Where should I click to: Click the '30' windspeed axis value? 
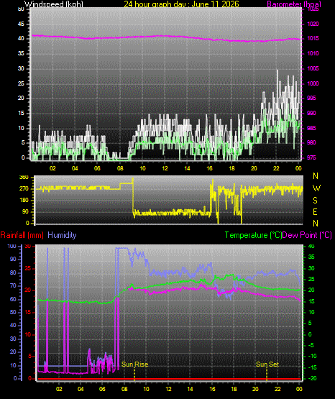tap(21, 69)
